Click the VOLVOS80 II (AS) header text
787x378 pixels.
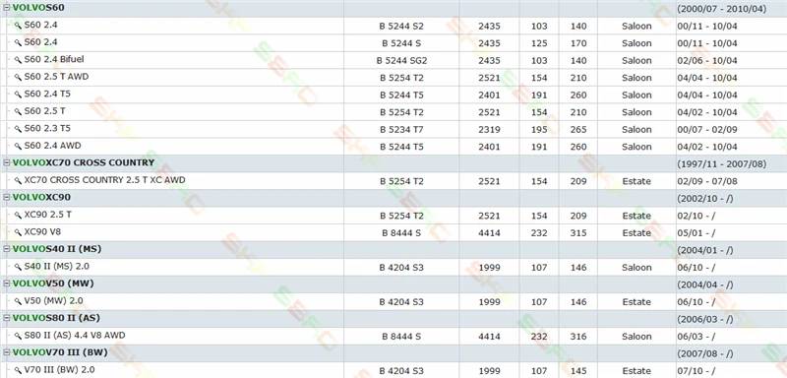[56, 318]
